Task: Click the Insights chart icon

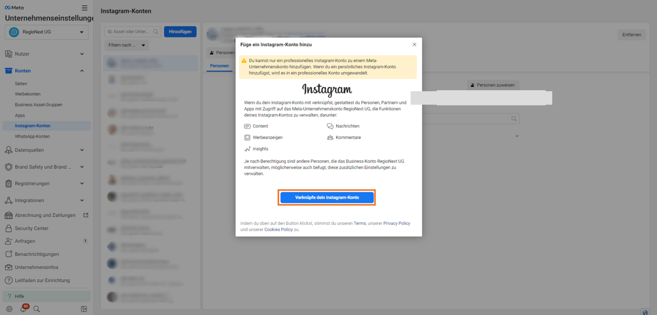Action: (x=247, y=149)
